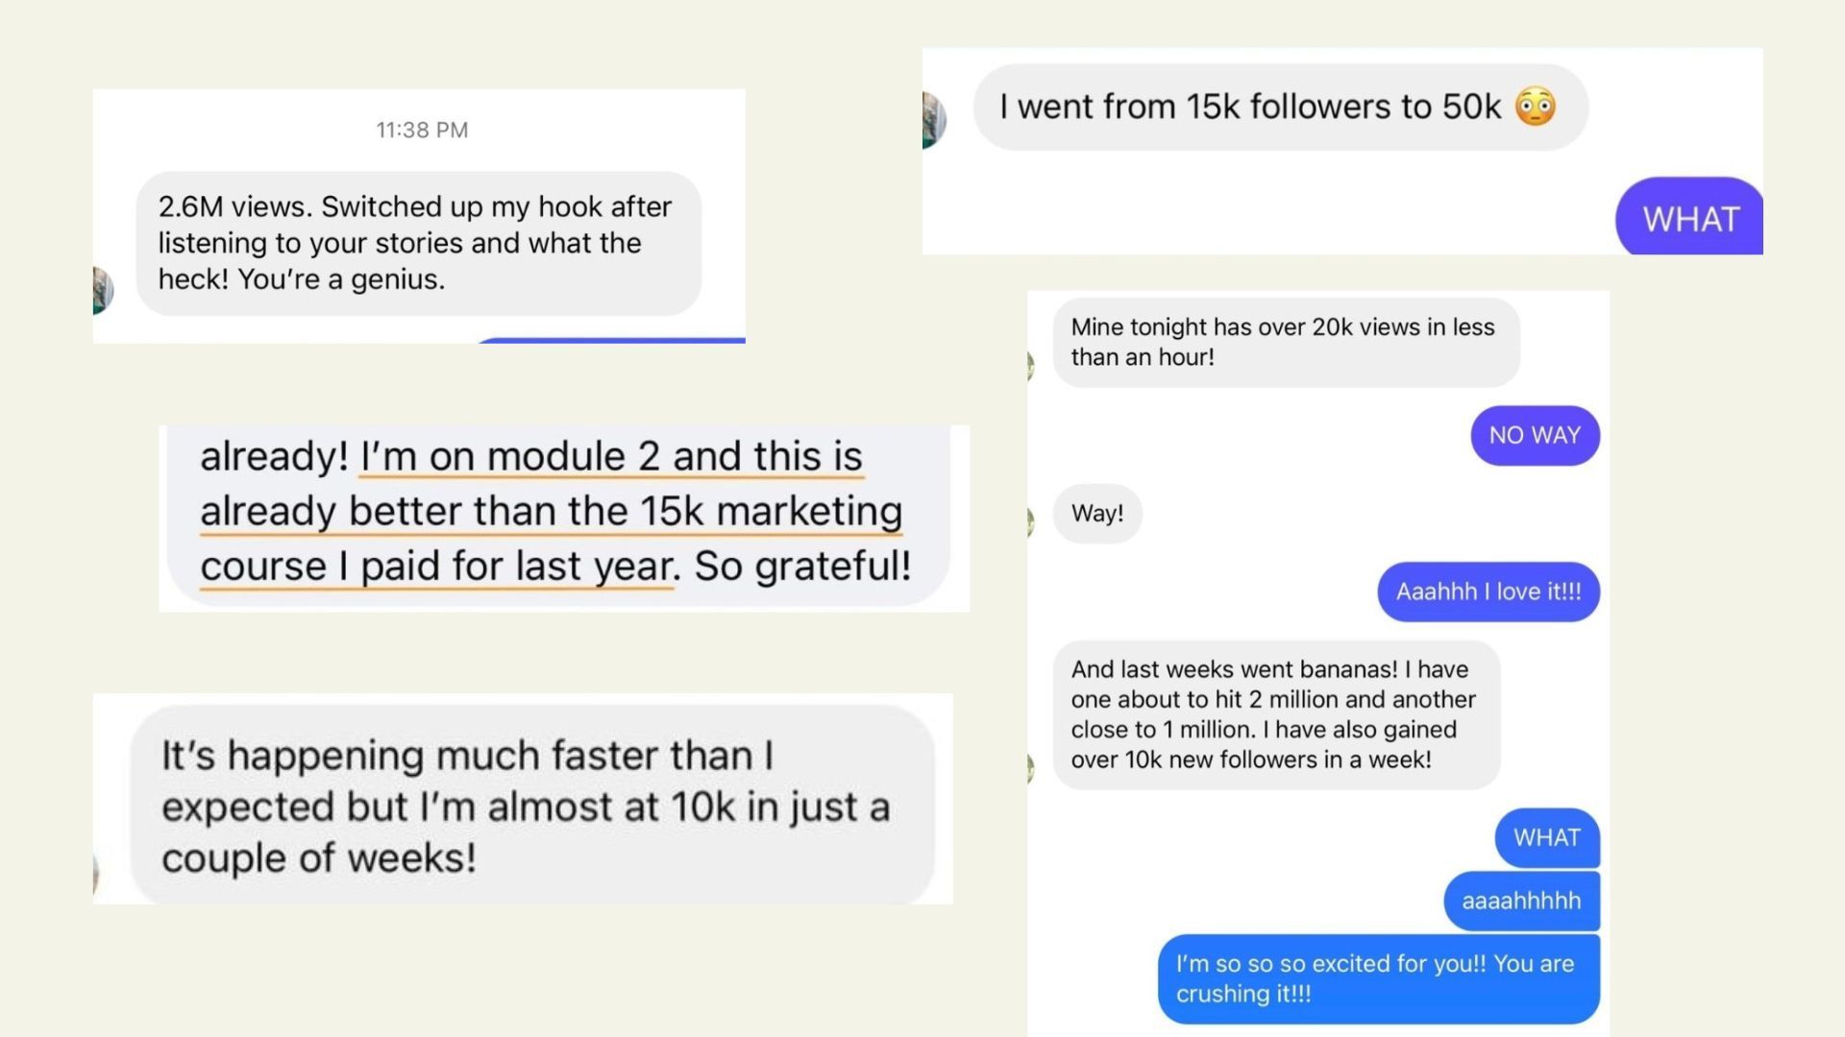Screen dimensions: 1845x1037
Task: Tap the "so excited for you" message
Action: [x=1377, y=978]
